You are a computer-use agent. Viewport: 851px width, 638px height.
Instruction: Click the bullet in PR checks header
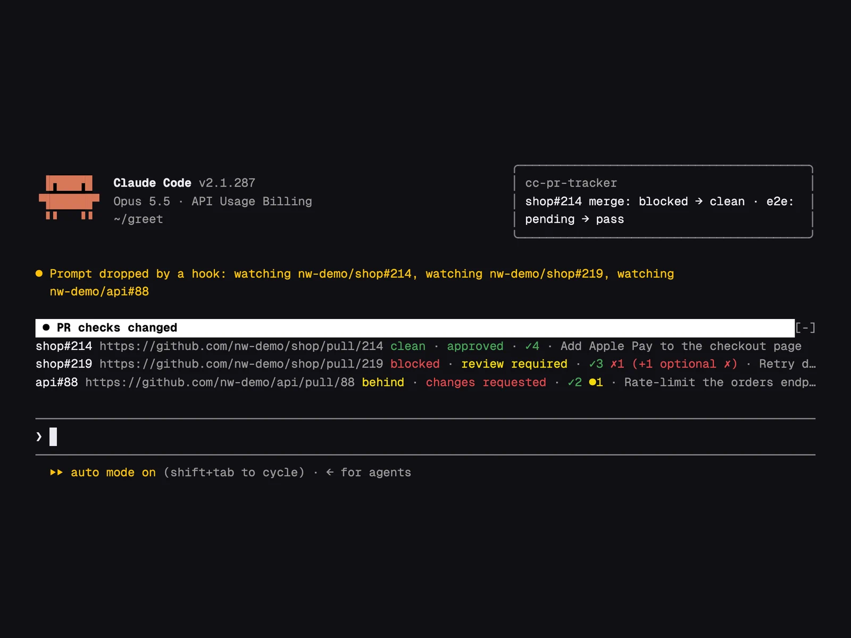(46, 328)
